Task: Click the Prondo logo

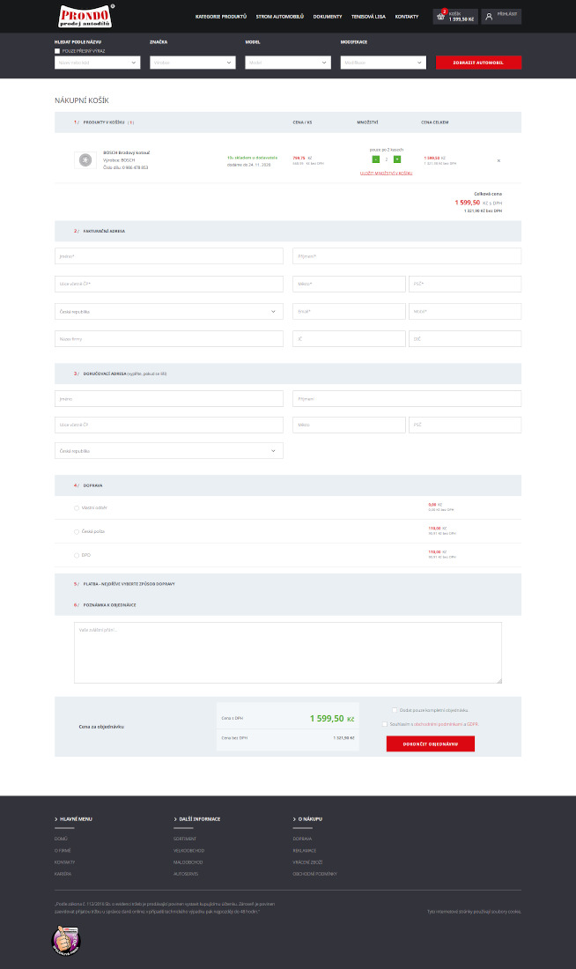Action: (85, 16)
